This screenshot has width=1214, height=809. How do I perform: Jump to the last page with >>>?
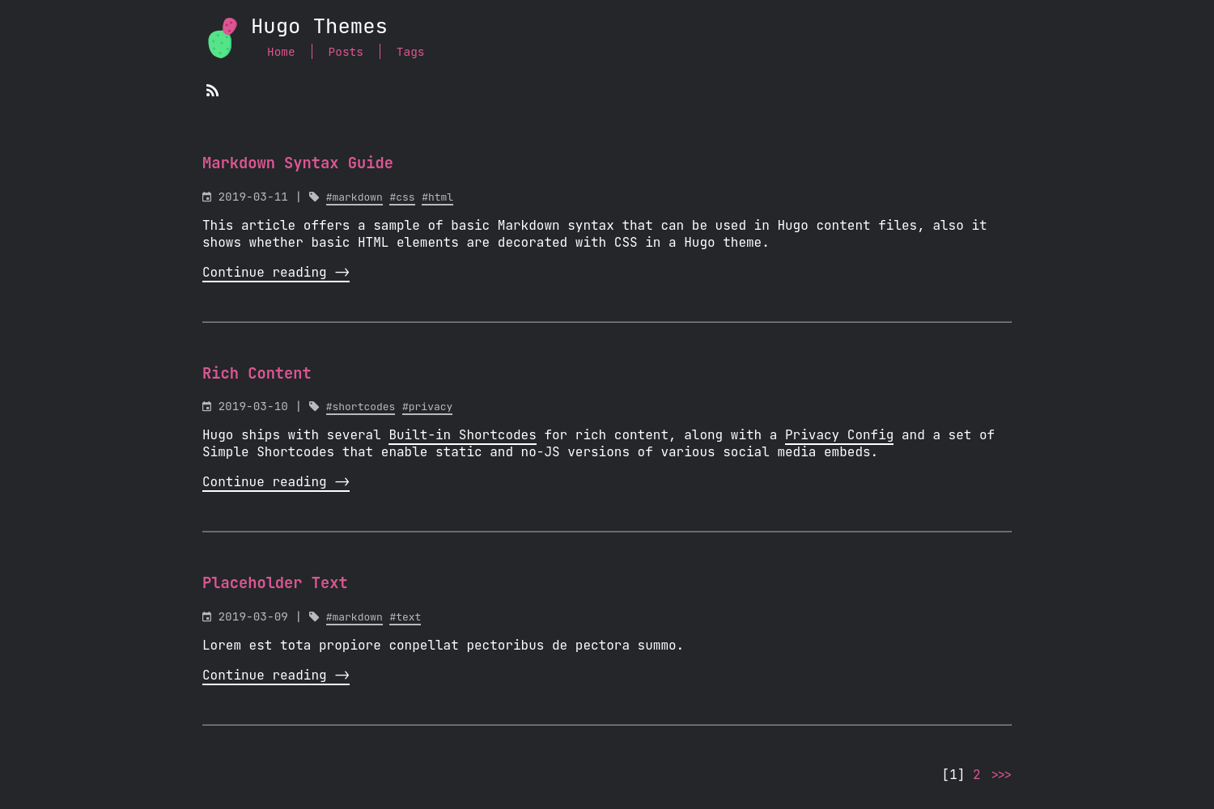pyautogui.click(x=1001, y=774)
